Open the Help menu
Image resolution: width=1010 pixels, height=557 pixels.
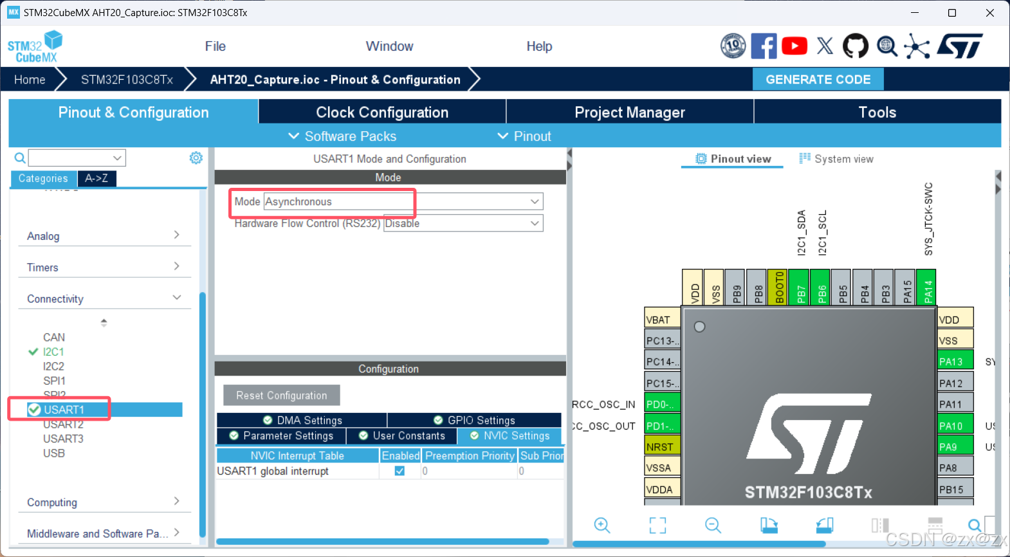point(539,46)
